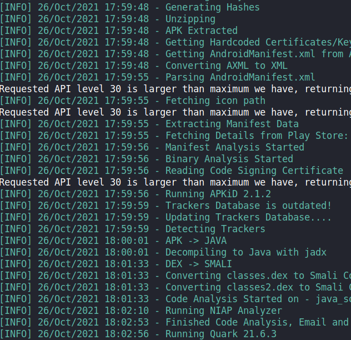The image size is (351, 340).
Task: Click the "Running Quark 21.6.3" line
Action: click(220, 334)
